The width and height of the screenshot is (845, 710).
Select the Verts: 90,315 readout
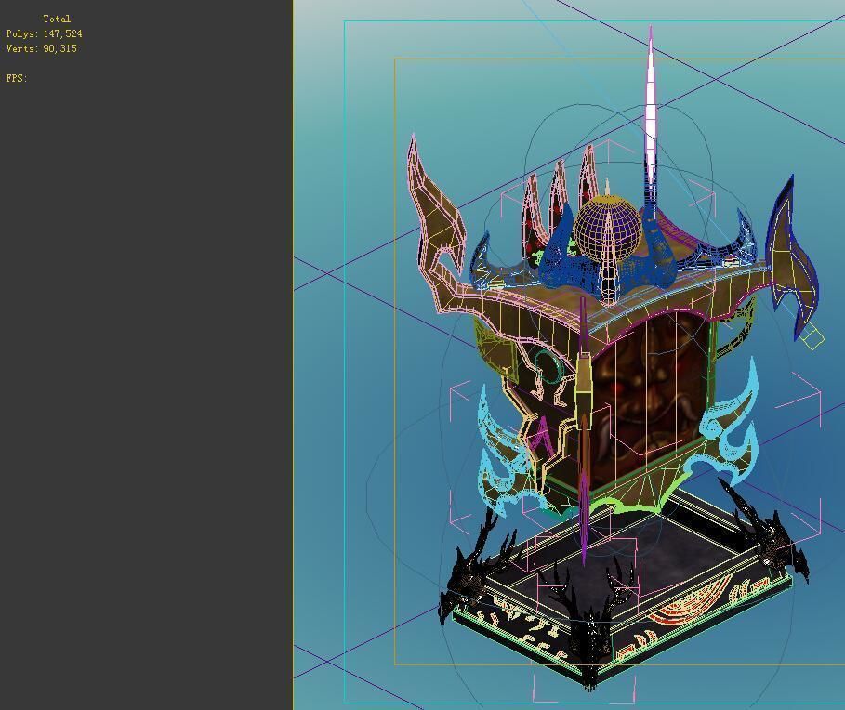click(42, 48)
